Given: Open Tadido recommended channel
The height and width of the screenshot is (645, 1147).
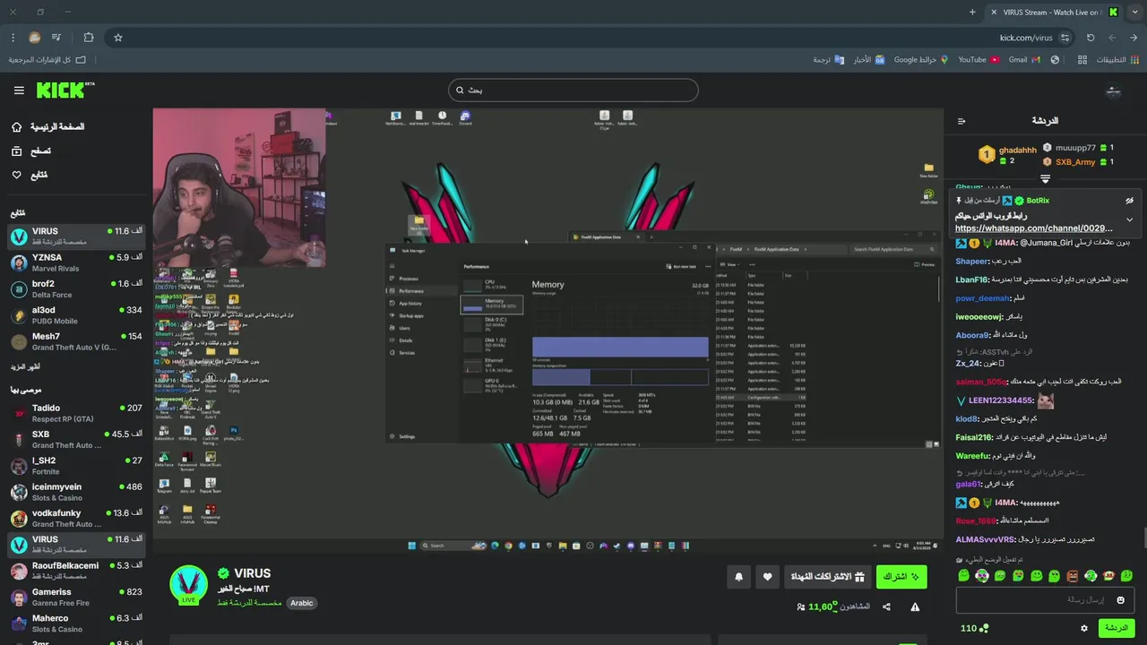Looking at the screenshot, I should tap(76, 413).
